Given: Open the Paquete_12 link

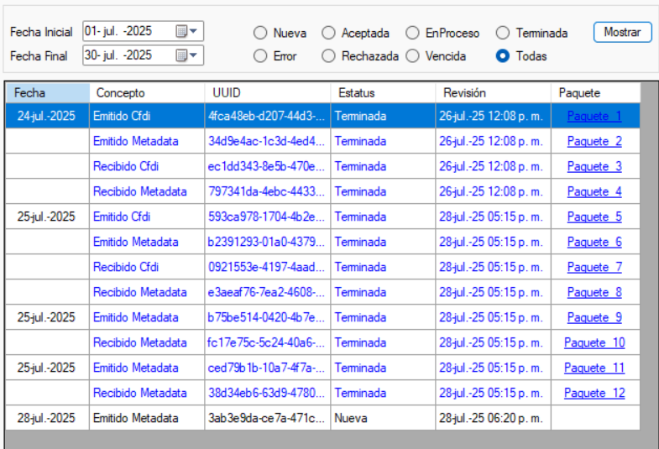Looking at the screenshot, I should pyautogui.click(x=594, y=393).
